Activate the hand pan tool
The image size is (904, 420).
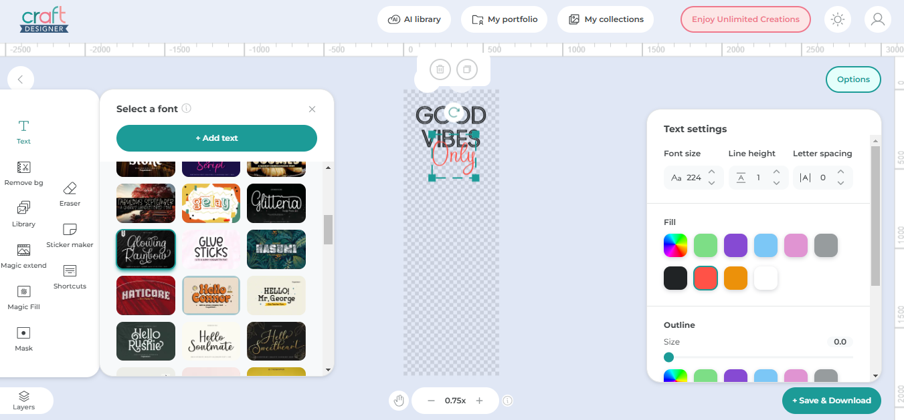pyautogui.click(x=399, y=401)
